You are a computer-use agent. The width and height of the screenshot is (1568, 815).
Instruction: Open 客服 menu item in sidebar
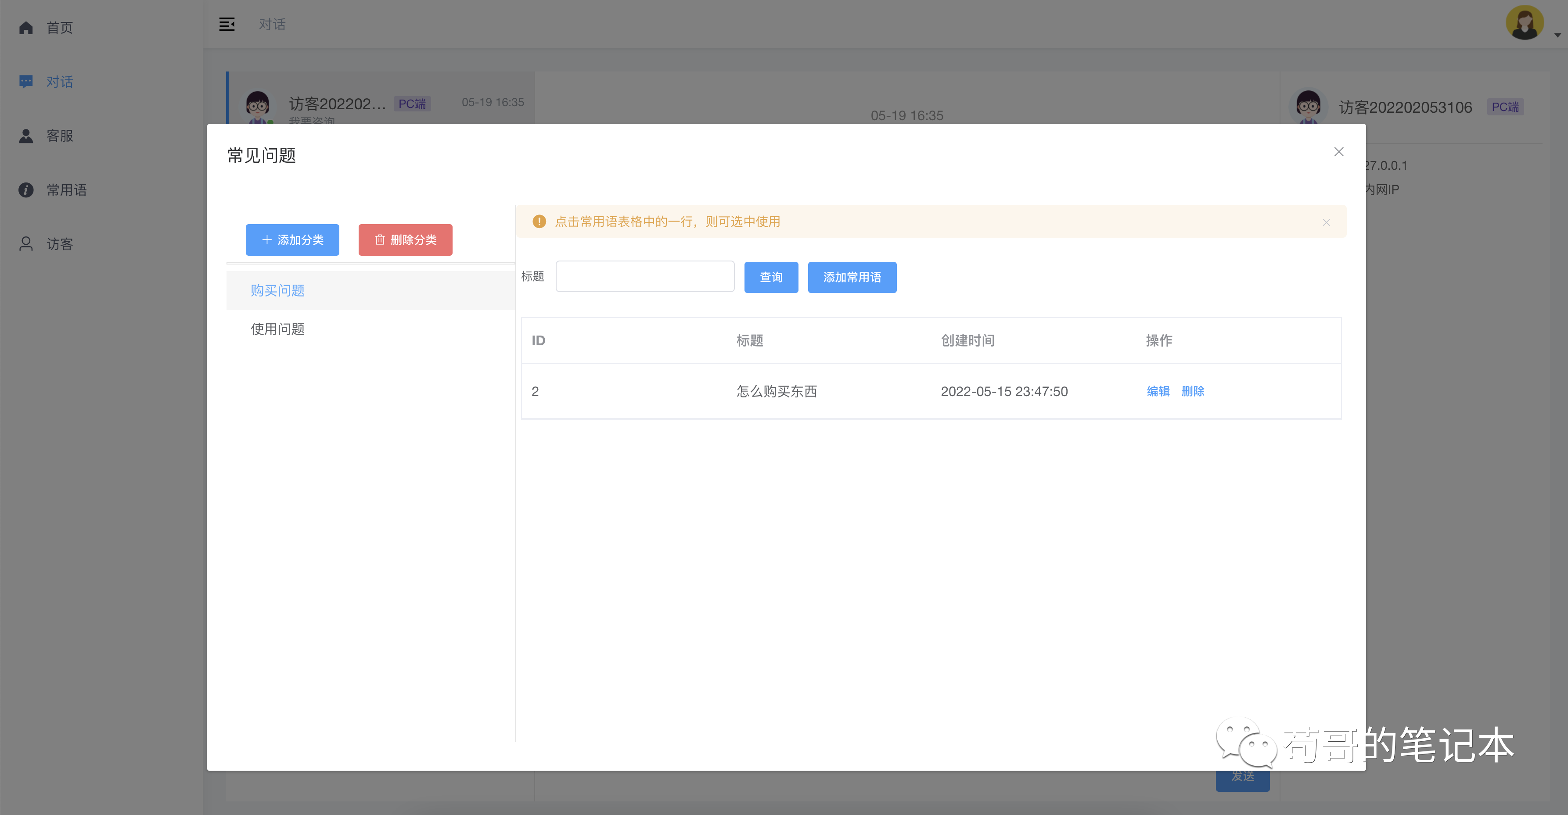(x=101, y=136)
